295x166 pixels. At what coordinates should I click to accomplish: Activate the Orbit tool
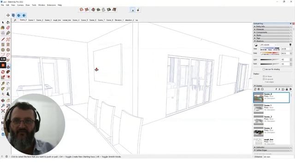(3, 101)
